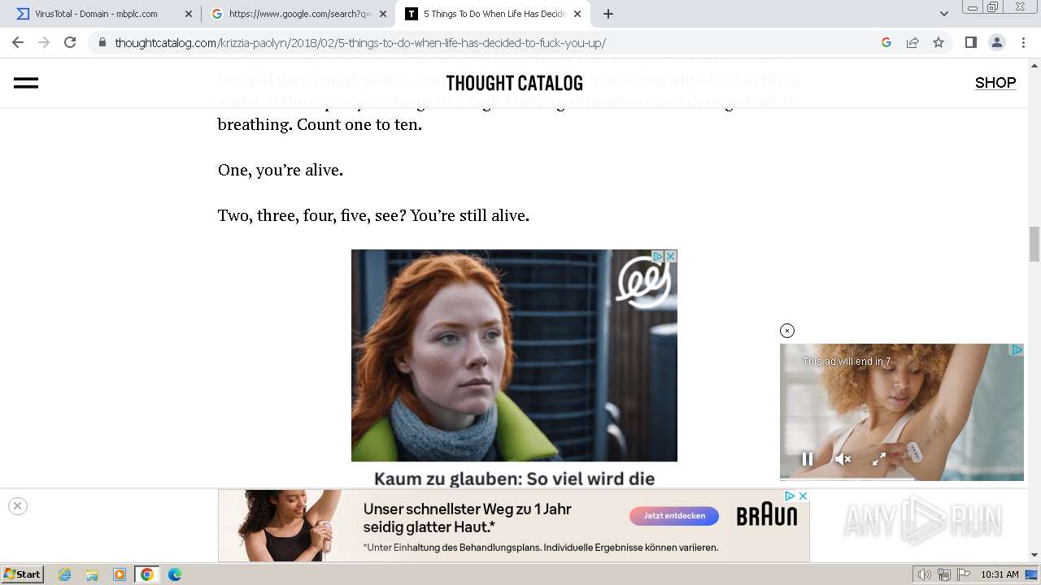Image resolution: width=1041 pixels, height=585 pixels.
Task: Toggle the browser side panel
Action: tap(970, 42)
